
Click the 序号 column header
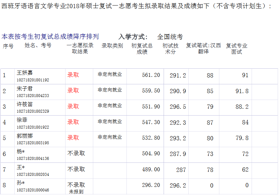pos(8,46)
